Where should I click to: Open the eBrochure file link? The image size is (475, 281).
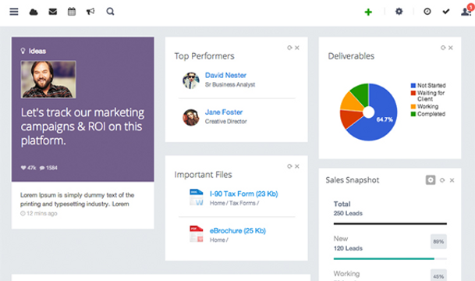pos(237,231)
